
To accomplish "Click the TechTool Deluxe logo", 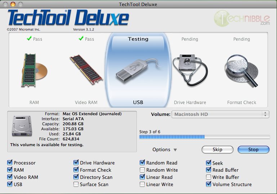I will [68, 17].
